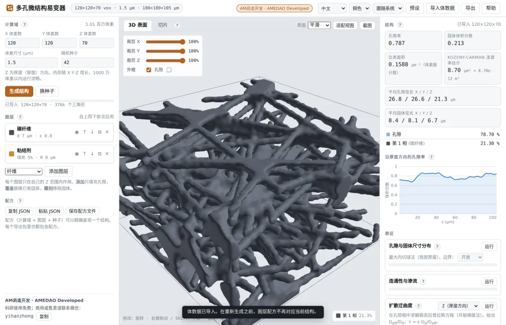Screen dimensions: 506x325
Task: Open the 开放 boundary dropdown
Action: [470, 257]
